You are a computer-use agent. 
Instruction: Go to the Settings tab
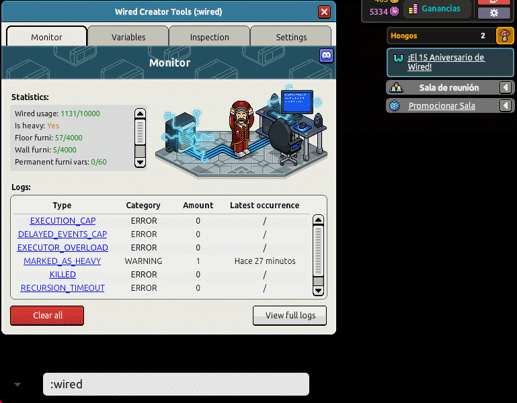[291, 37]
